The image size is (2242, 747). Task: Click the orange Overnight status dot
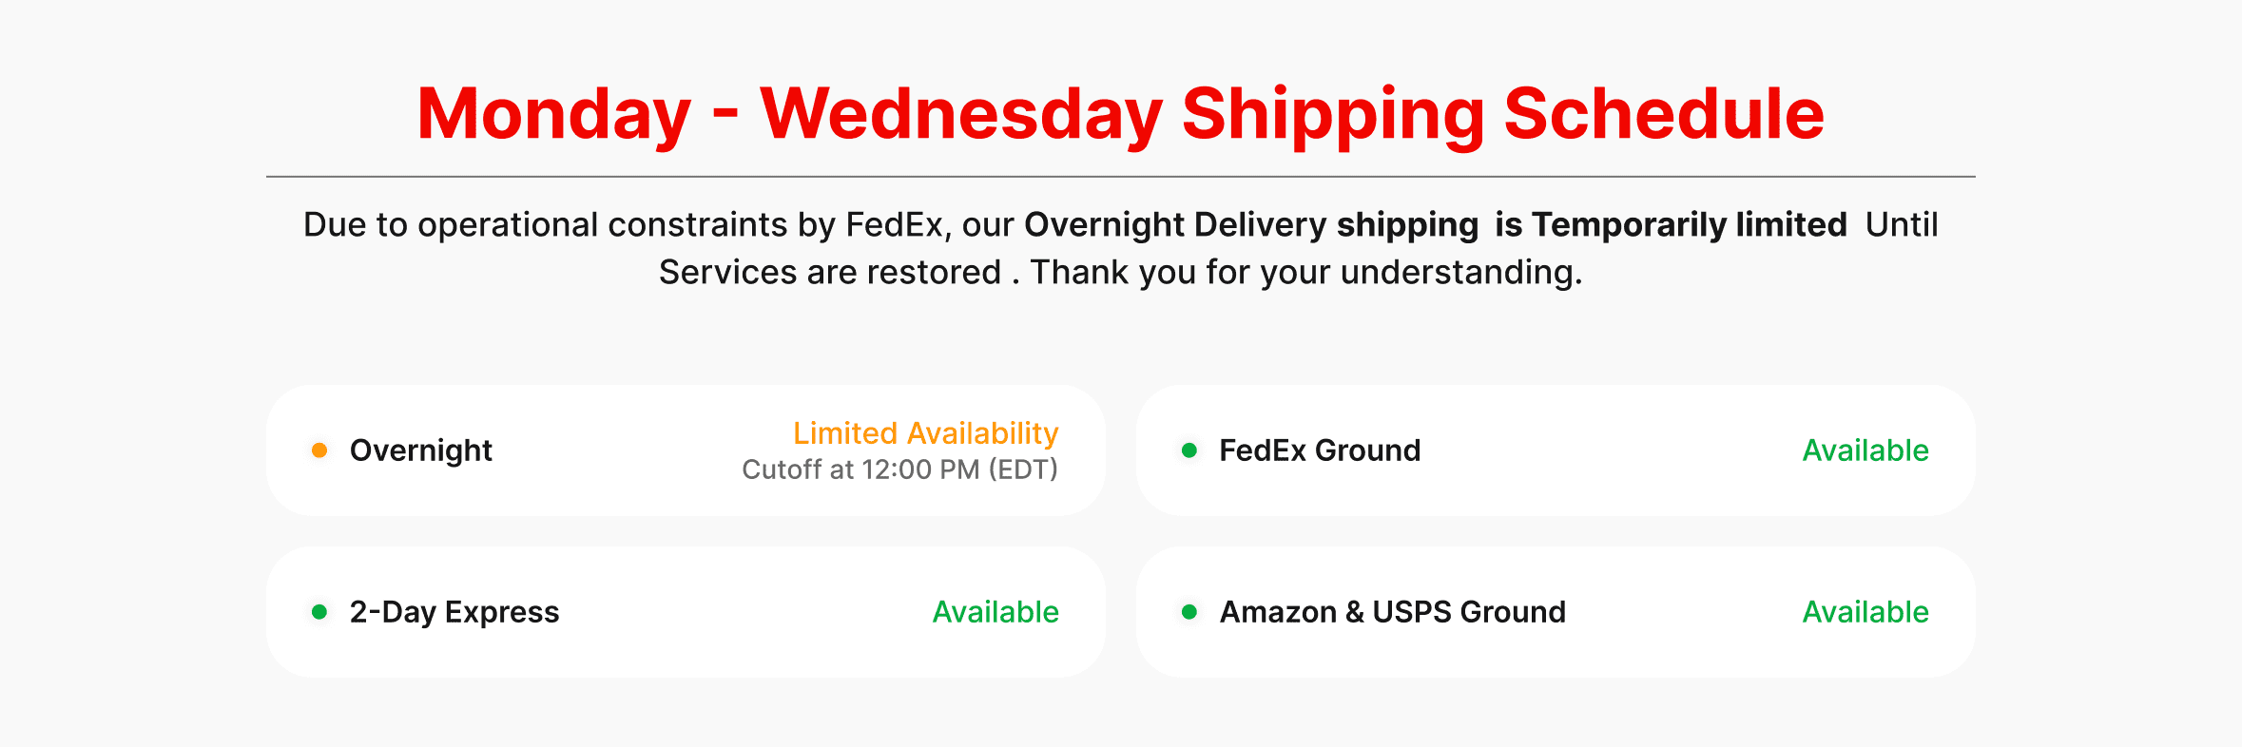coord(319,450)
